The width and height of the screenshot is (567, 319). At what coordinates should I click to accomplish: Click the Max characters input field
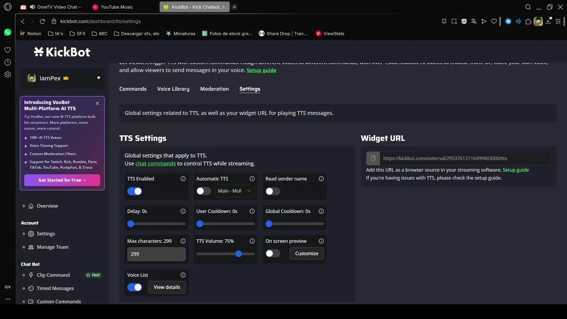[x=156, y=254]
